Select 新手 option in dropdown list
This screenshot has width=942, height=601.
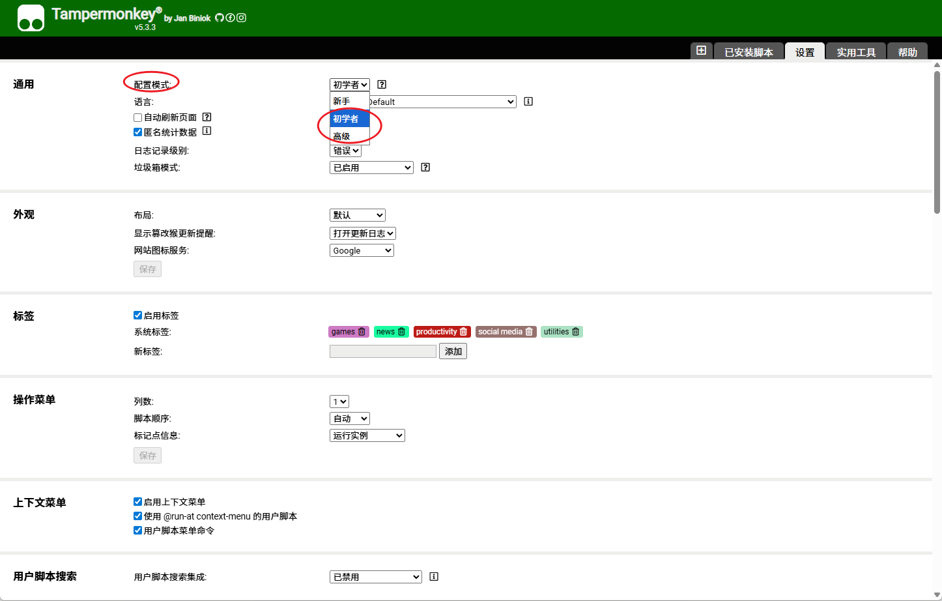coord(350,101)
